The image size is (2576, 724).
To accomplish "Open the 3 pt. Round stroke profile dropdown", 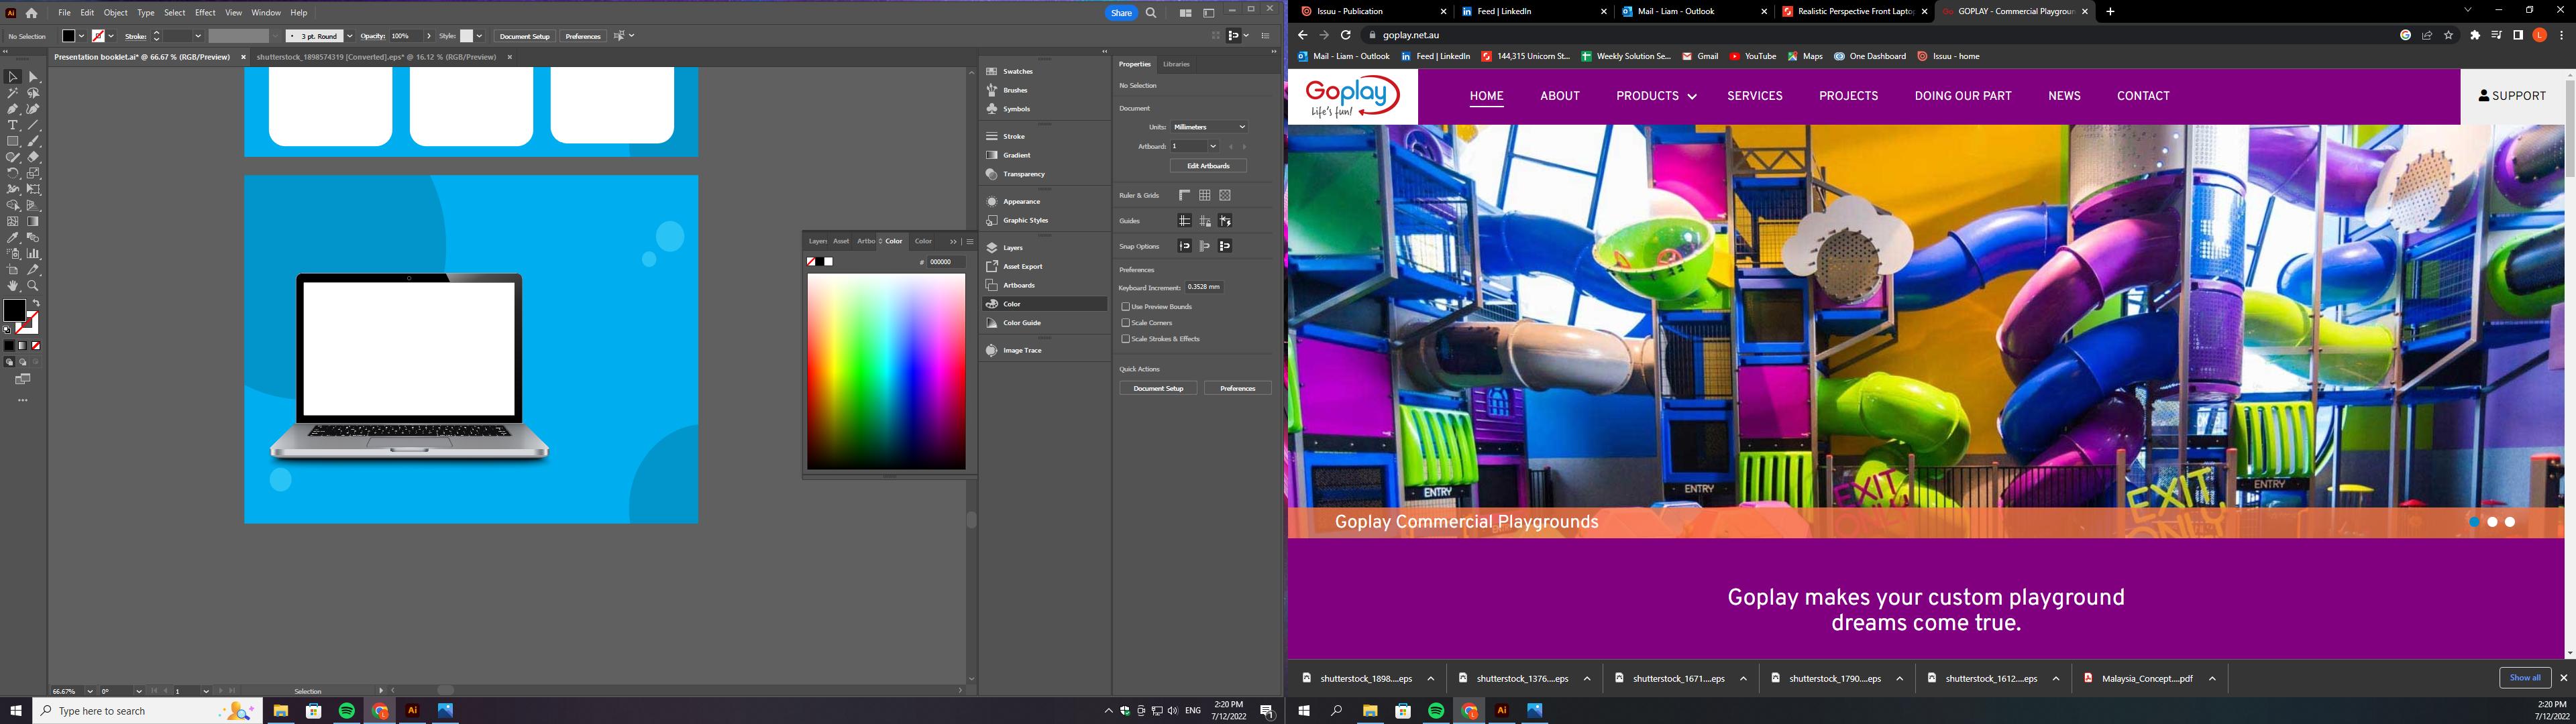I will (349, 36).
